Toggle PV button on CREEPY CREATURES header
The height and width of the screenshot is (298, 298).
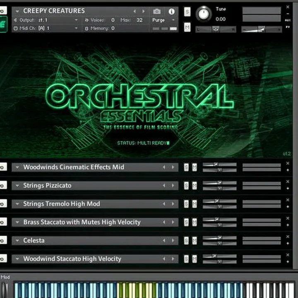pyautogui.click(x=288, y=27)
